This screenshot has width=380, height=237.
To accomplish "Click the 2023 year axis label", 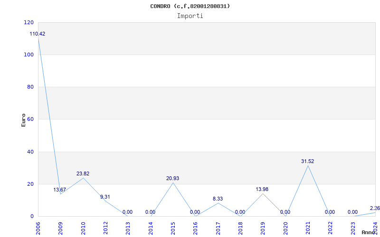I will coord(353,228).
